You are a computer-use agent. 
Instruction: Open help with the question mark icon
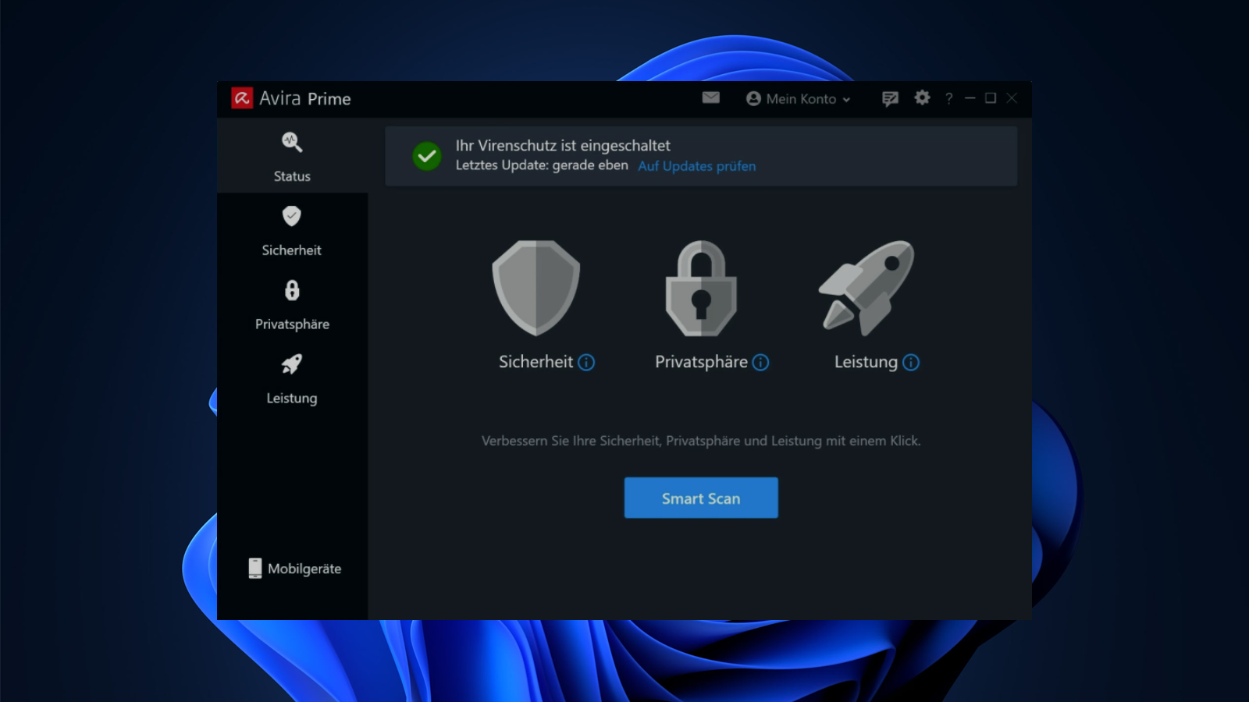[948, 98]
